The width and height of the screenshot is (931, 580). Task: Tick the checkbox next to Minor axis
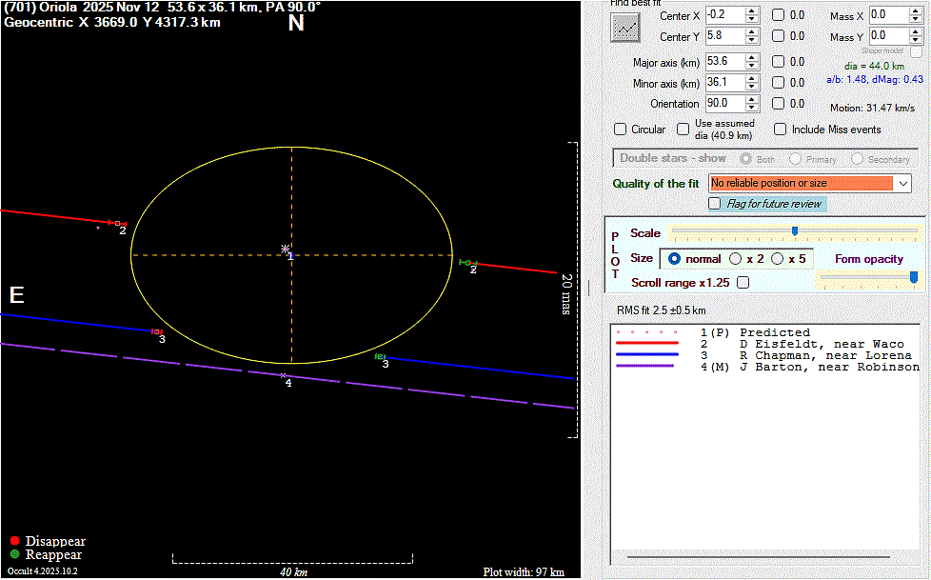click(x=779, y=83)
